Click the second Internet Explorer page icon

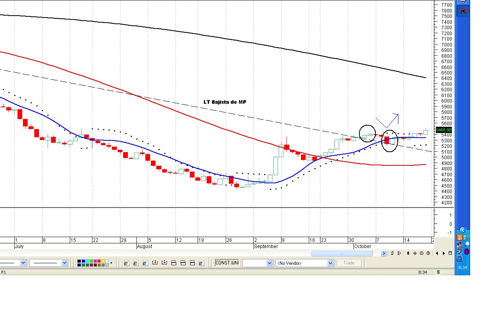tap(135, 263)
